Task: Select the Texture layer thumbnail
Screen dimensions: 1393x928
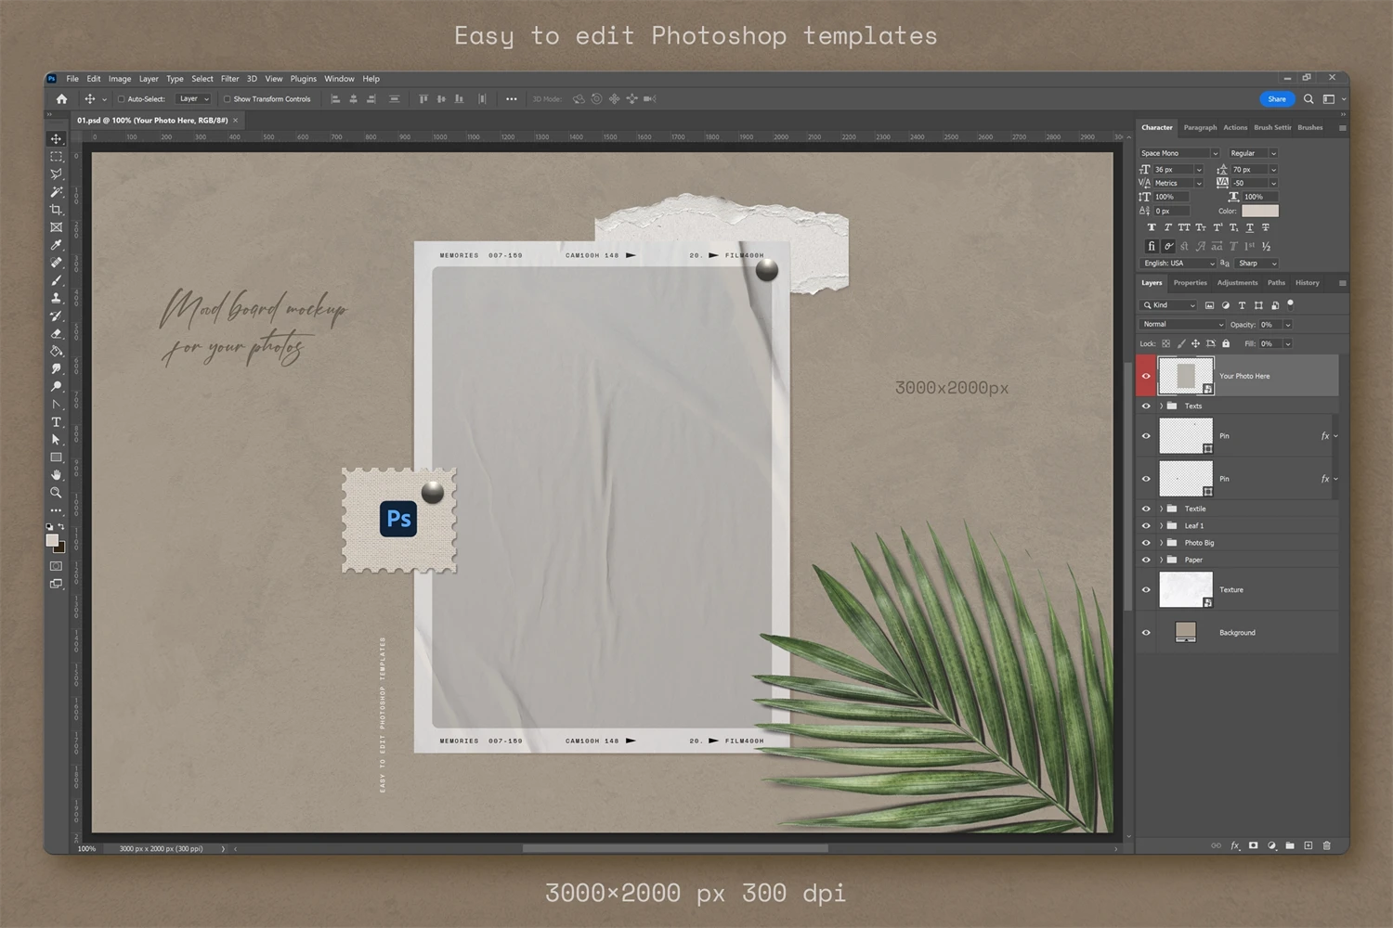Action: point(1185,590)
